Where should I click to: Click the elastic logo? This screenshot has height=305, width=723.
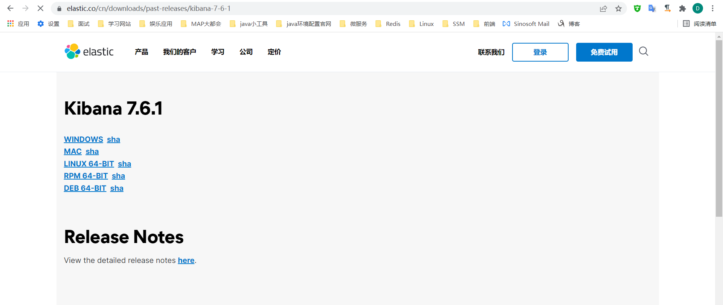click(x=89, y=51)
